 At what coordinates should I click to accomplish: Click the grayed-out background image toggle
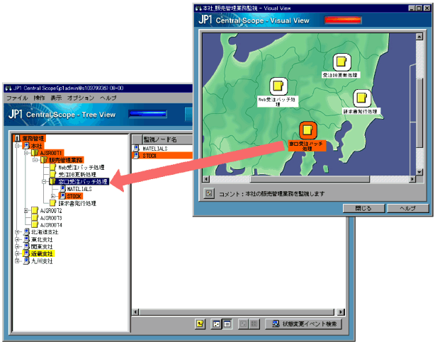[243, 323]
